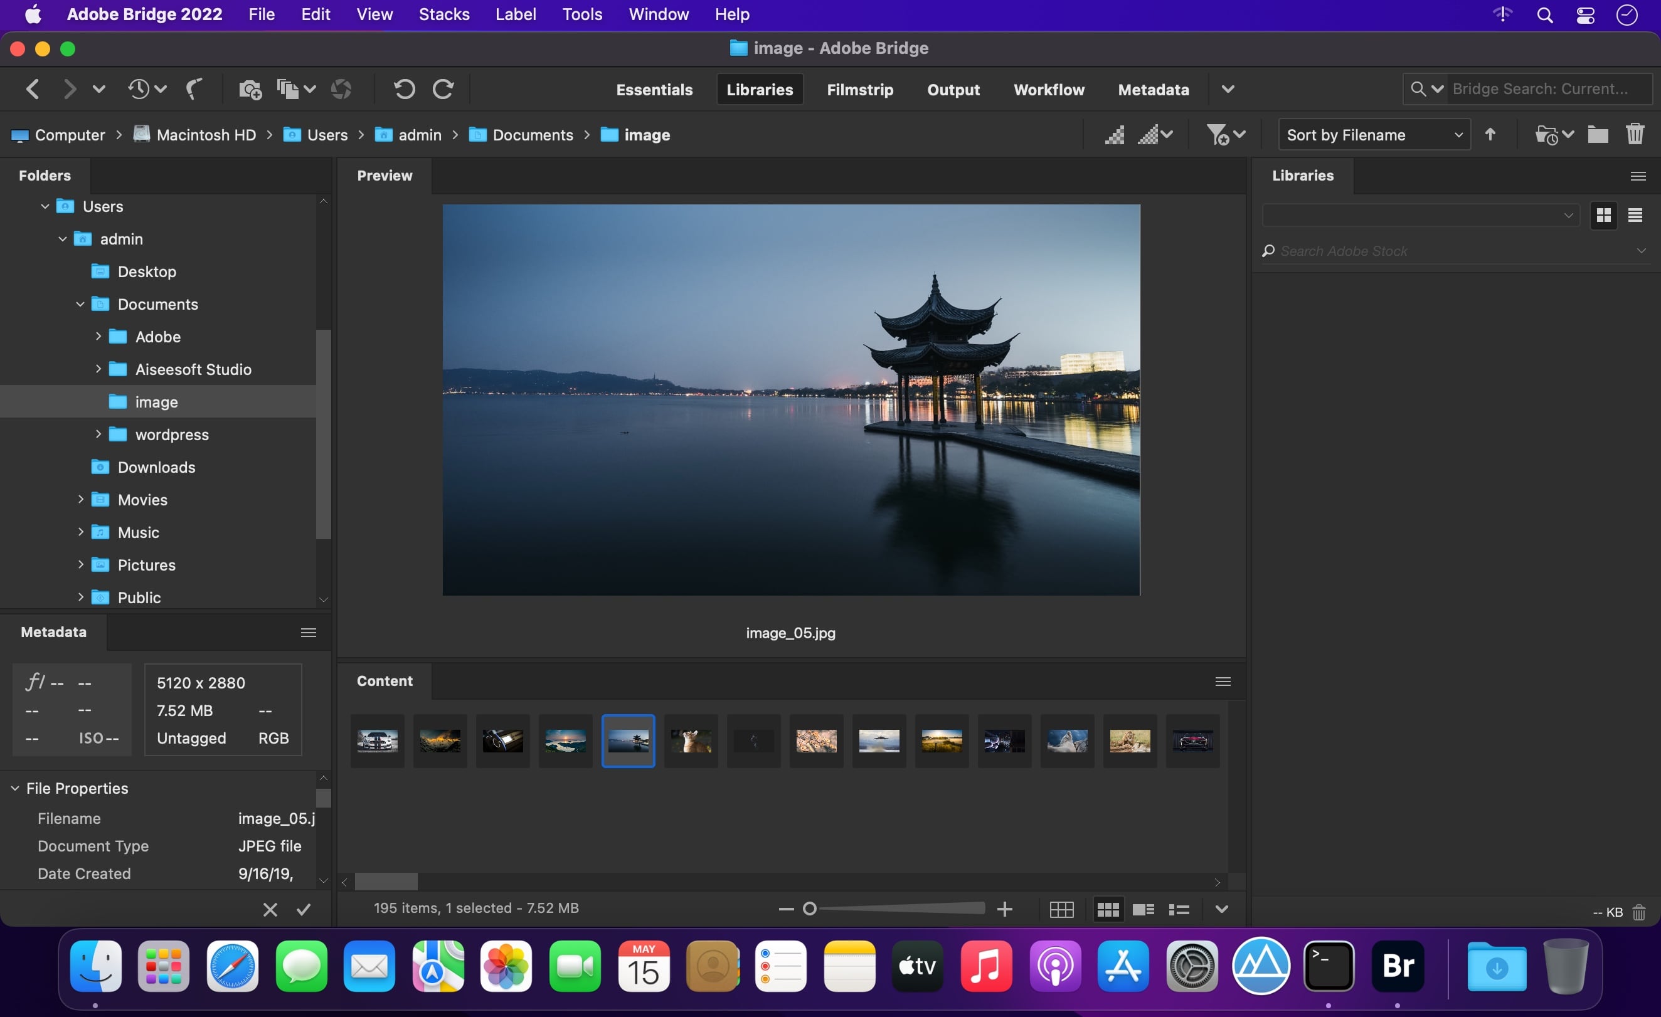Click the Filter Items by Rating icon
The width and height of the screenshot is (1661, 1017).
(1218, 135)
